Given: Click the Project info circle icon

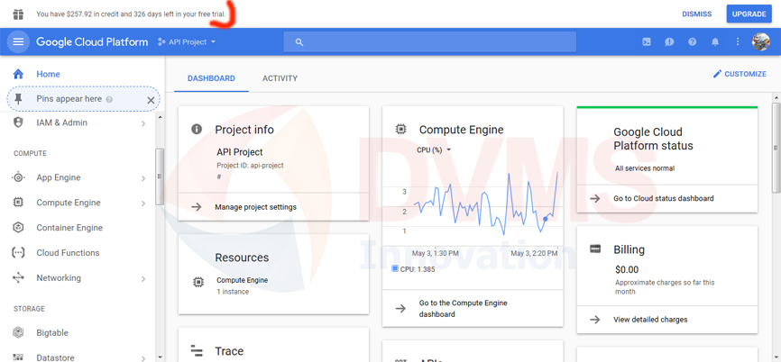Looking at the screenshot, I should coord(197,130).
